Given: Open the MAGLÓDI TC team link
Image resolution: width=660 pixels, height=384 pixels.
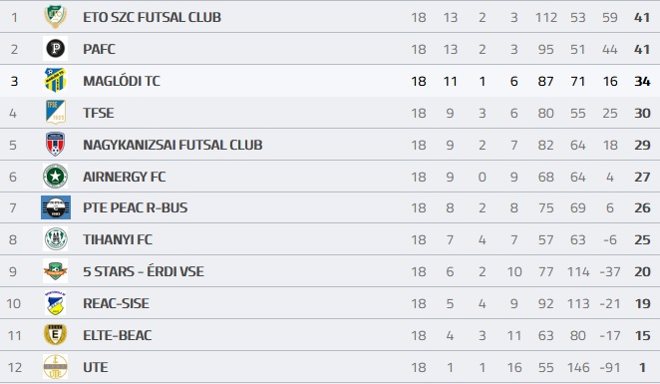Looking at the screenshot, I should (x=122, y=81).
